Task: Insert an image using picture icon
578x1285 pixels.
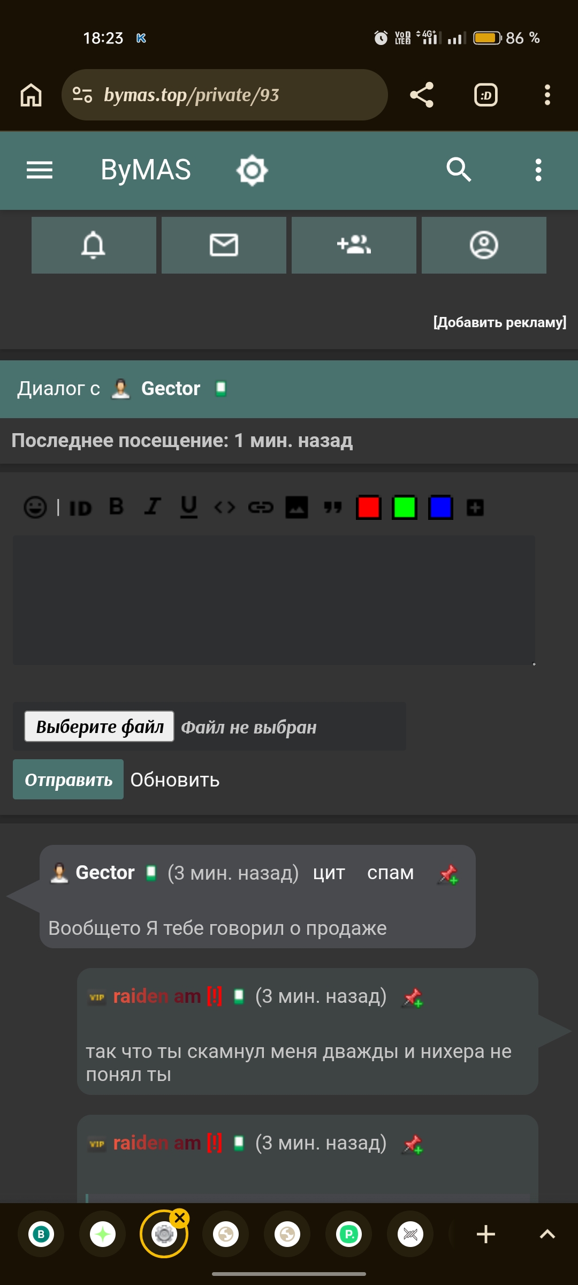Action: click(x=296, y=507)
